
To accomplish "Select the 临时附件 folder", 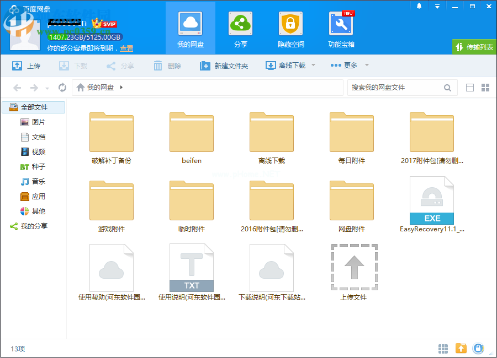I will coord(192,207).
